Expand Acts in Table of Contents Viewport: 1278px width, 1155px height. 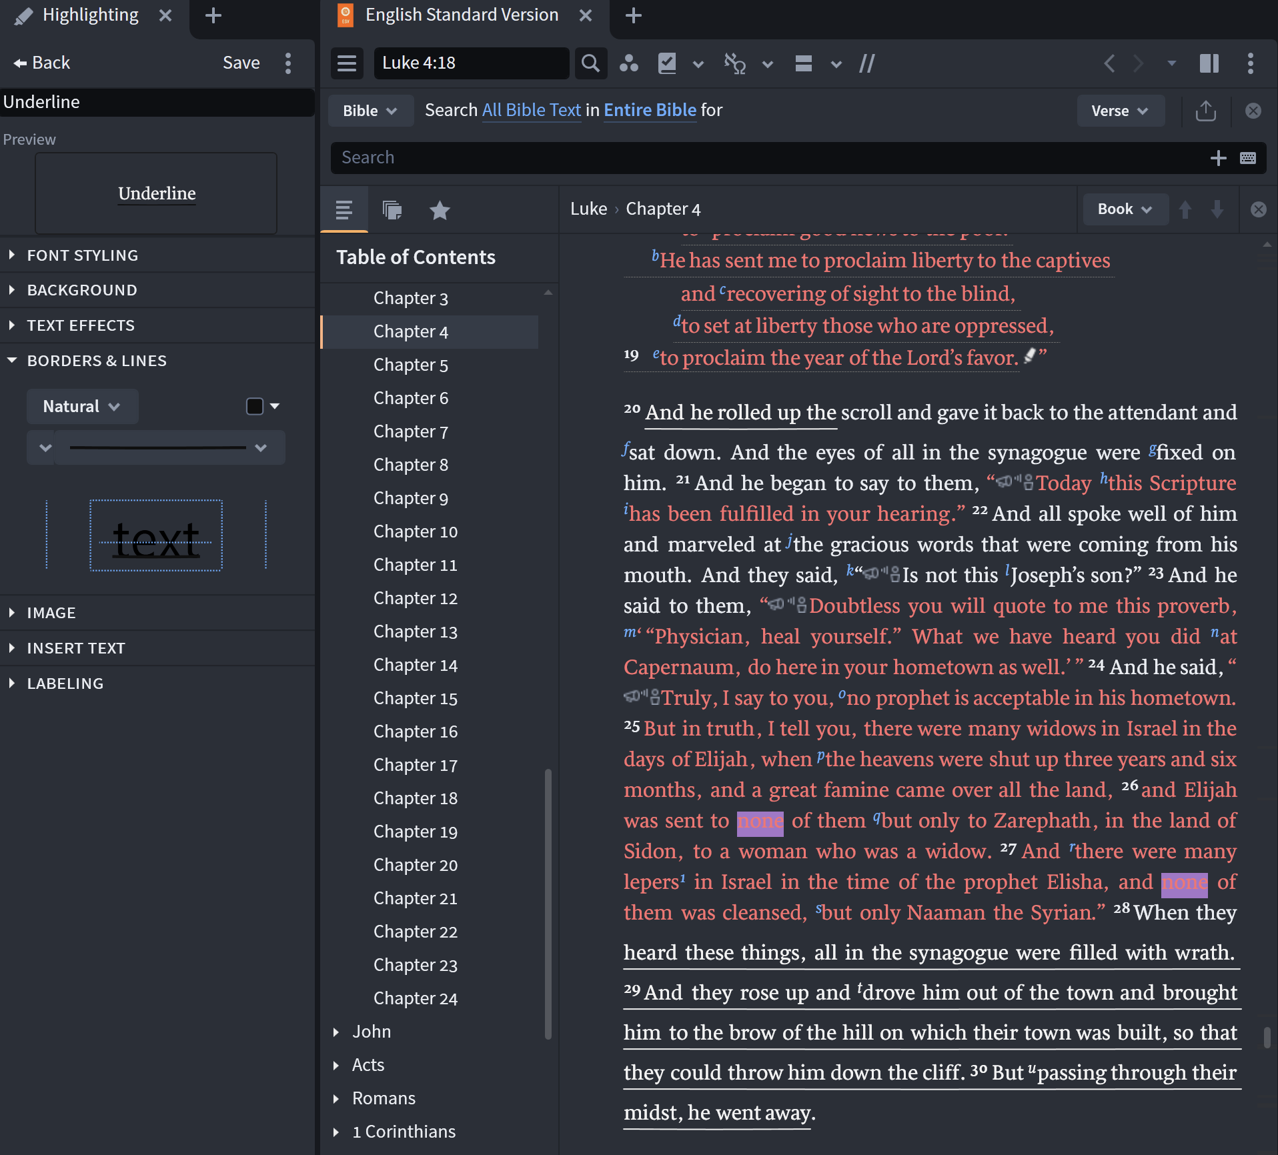[x=336, y=1065]
